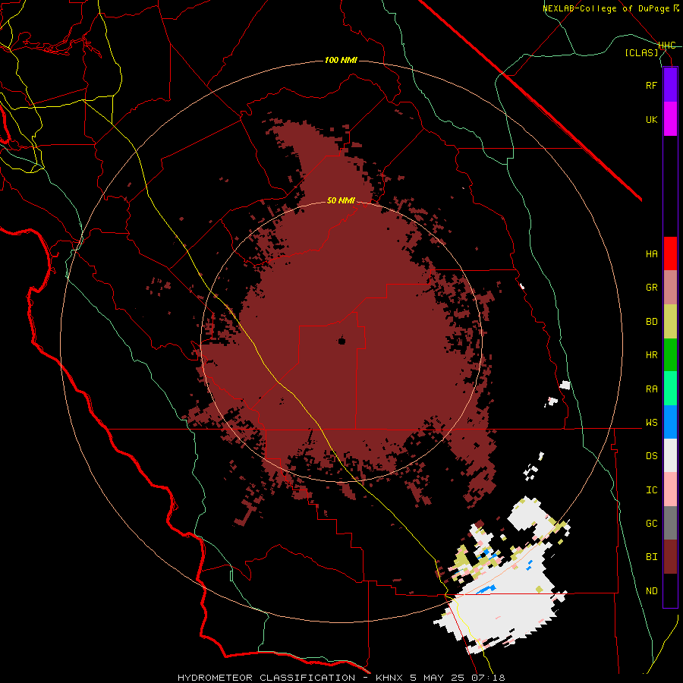Screen dimensions: 683x683
Task: Click the IC legend label
Action: pyautogui.click(x=651, y=489)
